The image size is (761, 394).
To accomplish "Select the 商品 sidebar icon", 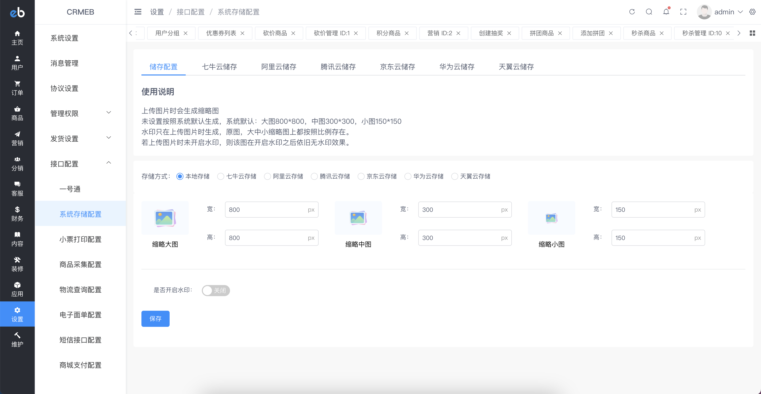I will pyautogui.click(x=17, y=113).
